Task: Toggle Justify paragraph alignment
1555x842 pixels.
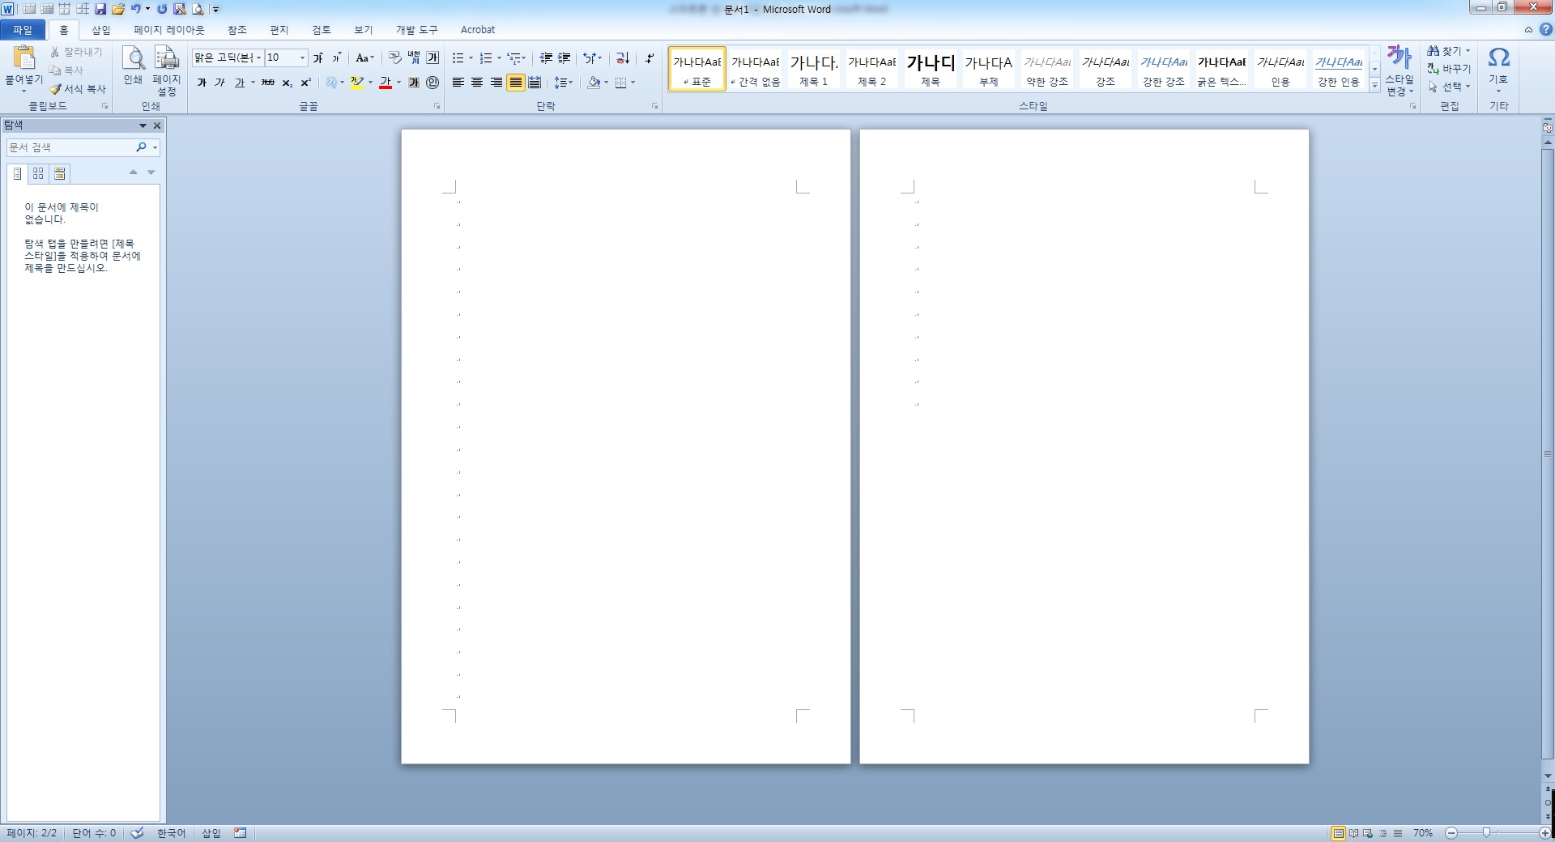Action: tap(515, 83)
